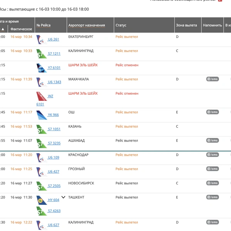
Task: Open flight S7 1211 details link
Action: tap(54, 54)
